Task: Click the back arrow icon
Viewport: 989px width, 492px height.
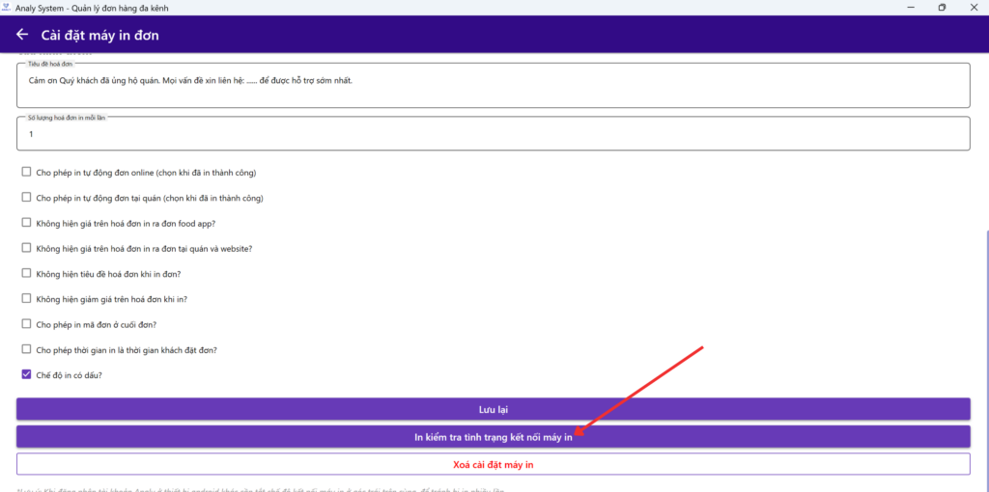Action: coord(22,35)
